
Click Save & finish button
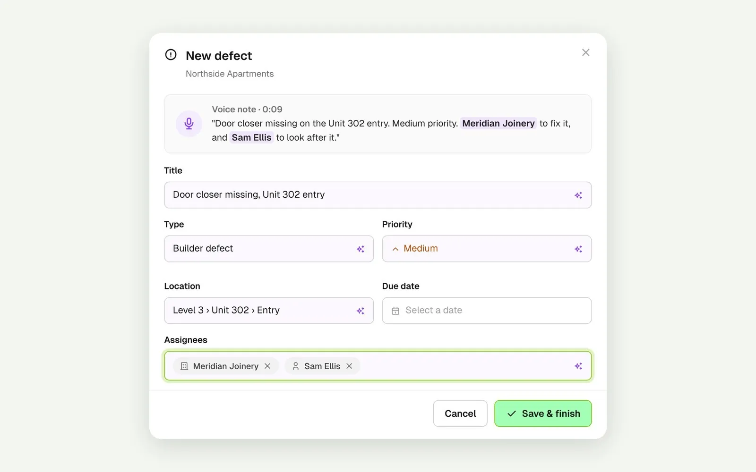click(x=543, y=413)
